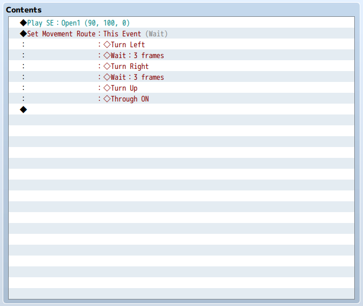Click the outlined diamond beside Turn Left
This screenshot has width=363, height=306.
107,44
